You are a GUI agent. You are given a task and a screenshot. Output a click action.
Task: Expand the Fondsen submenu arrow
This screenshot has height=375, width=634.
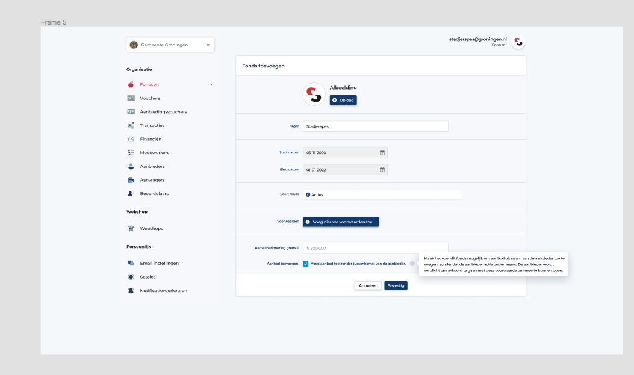(x=211, y=84)
